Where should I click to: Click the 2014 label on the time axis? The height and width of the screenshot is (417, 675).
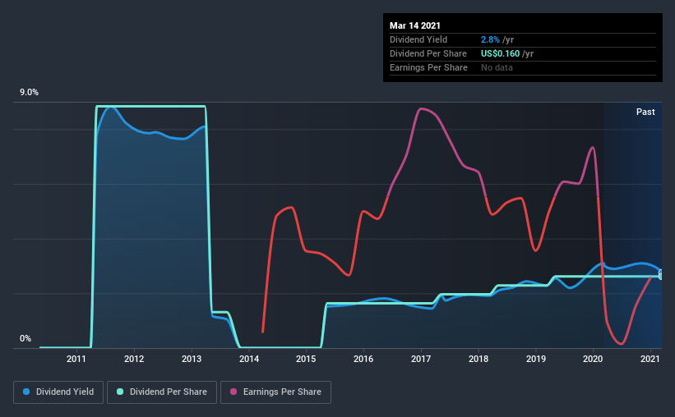(x=249, y=359)
